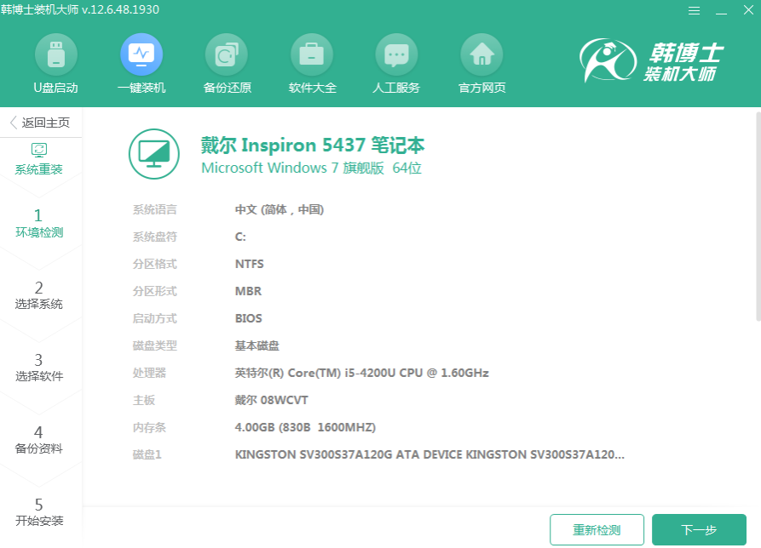Visit 官方网页 homepage

[481, 63]
